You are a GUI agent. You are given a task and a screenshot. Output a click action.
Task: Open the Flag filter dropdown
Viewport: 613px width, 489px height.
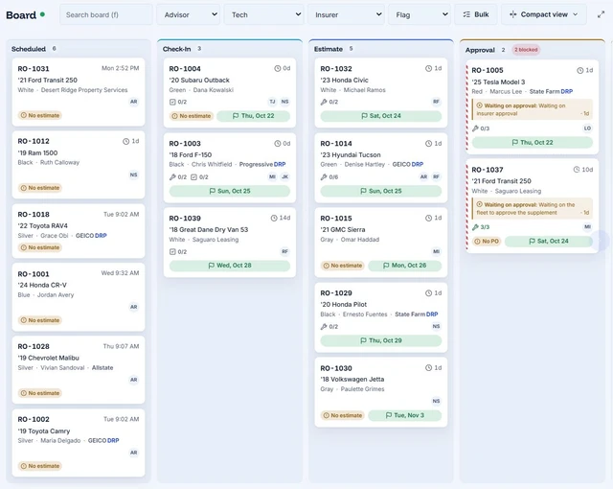pyautogui.click(x=420, y=14)
